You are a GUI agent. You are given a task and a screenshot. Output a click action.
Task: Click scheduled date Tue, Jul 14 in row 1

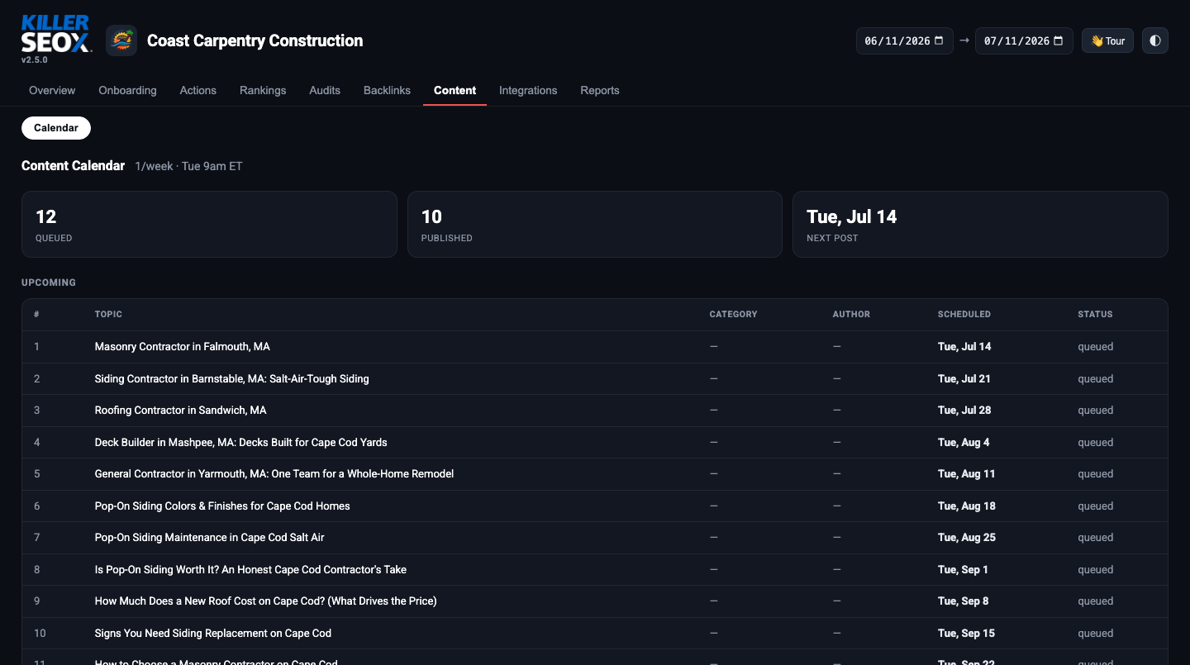coord(964,347)
